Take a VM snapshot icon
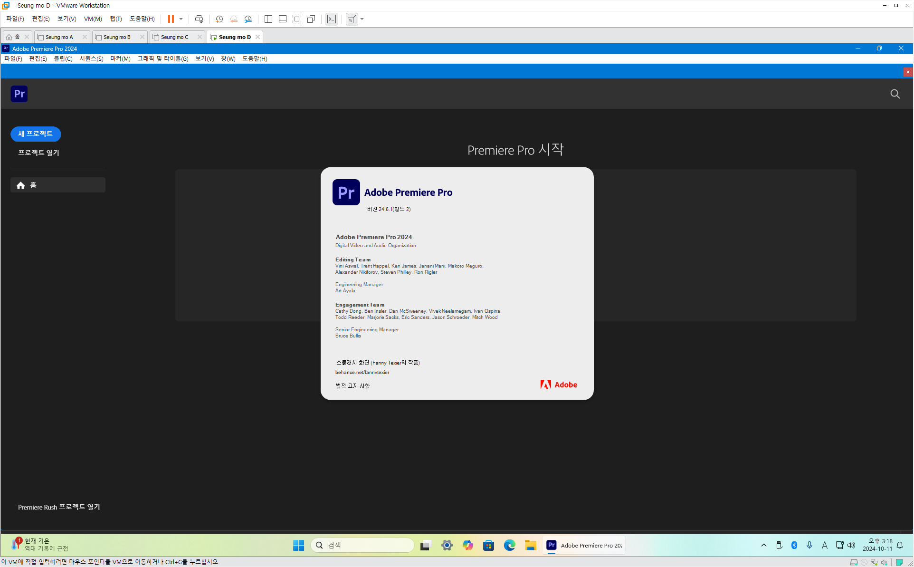Screen dimensions: 914x567 (219, 19)
